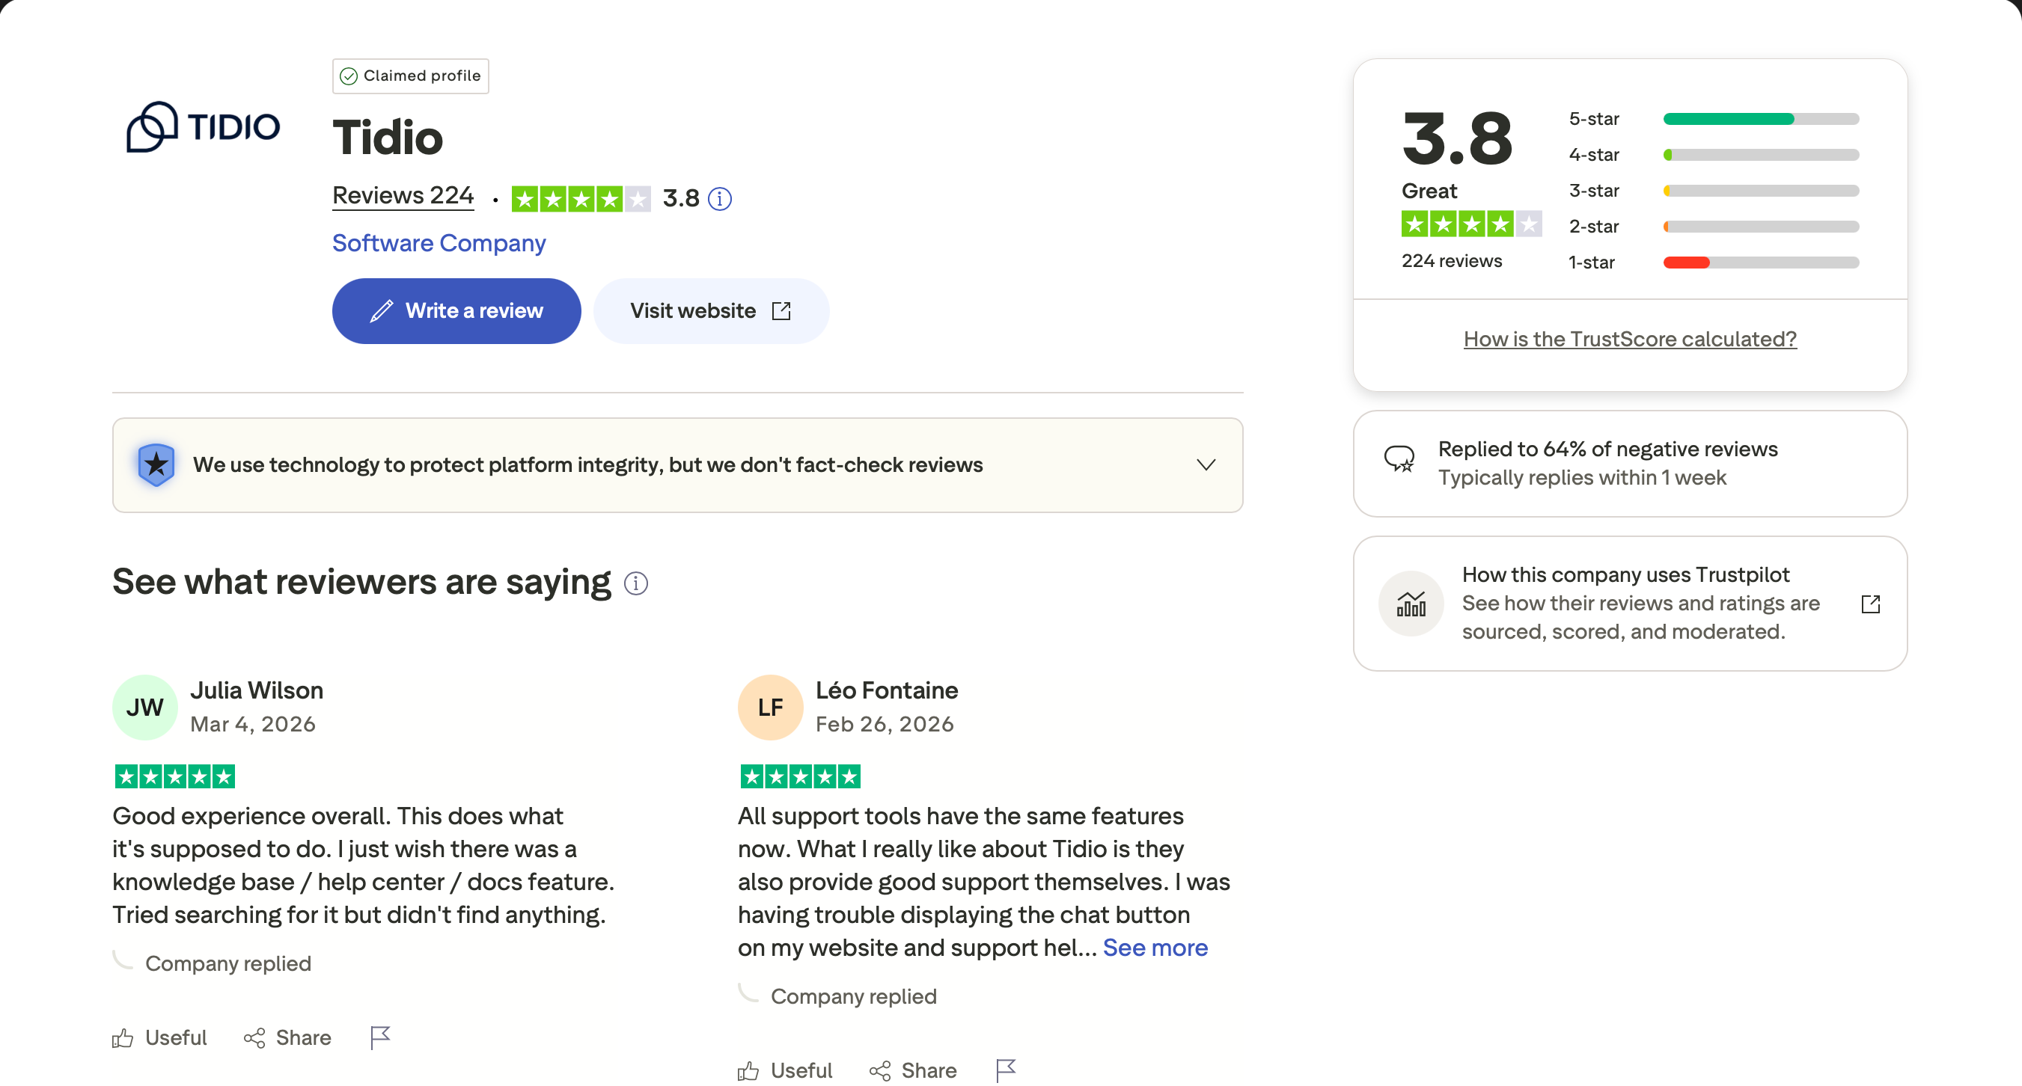Open external link icon on Trustpilot usage card
The image size is (2022, 1086).
point(1871,604)
